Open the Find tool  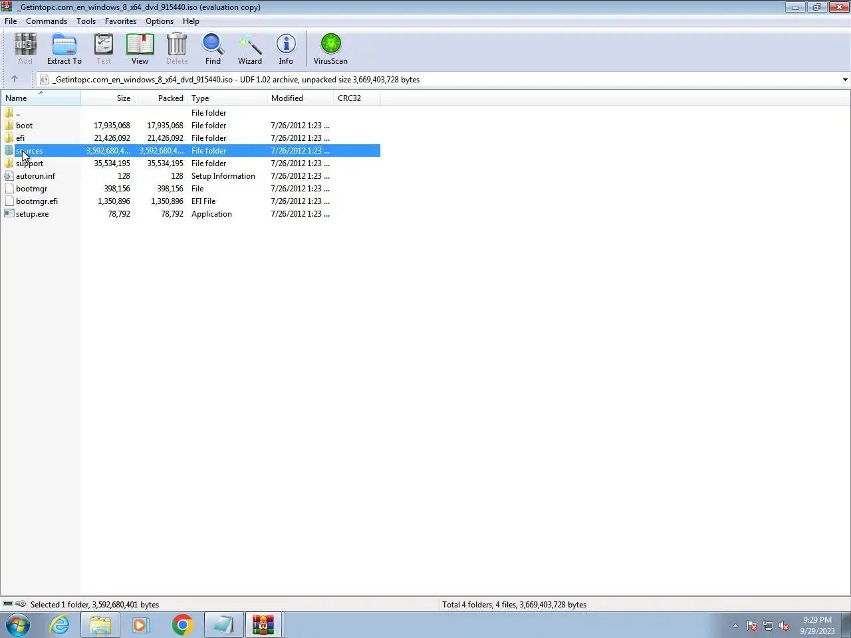coord(213,49)
